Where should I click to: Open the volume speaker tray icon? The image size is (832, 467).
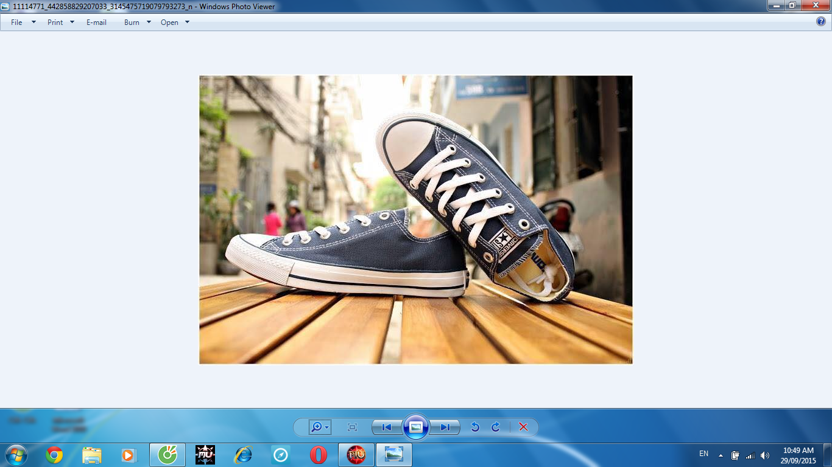(x=765, y=455)
